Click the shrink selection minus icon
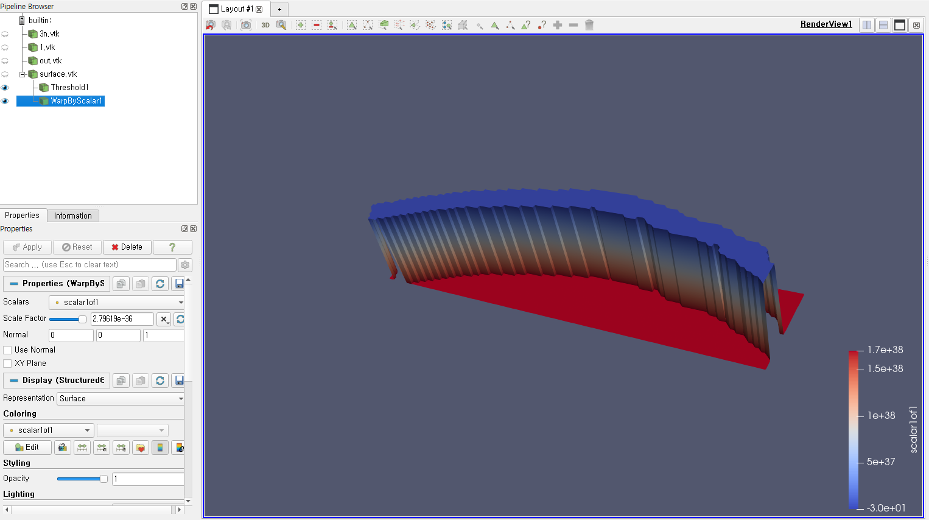 pos(573,25)
